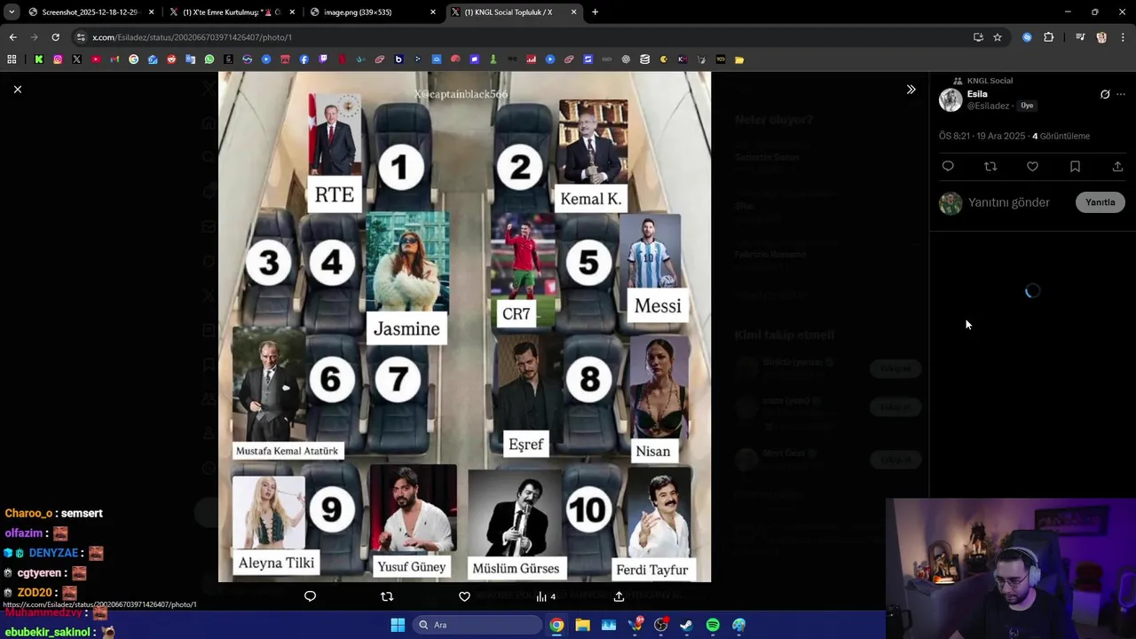Install app icon in the address bar

(x=978, y=37)
